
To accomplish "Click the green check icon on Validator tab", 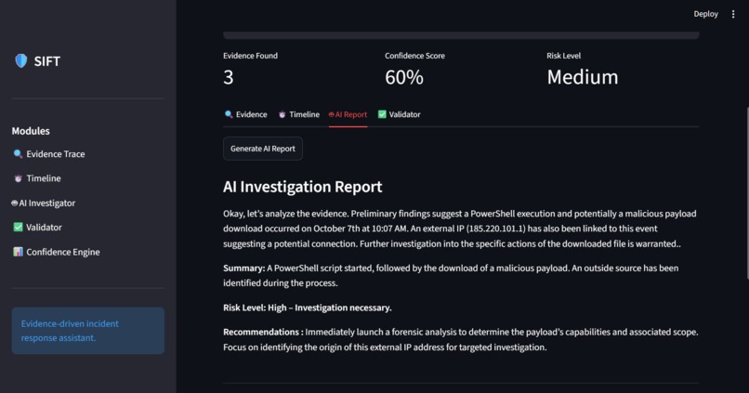I will click(382, 114).
